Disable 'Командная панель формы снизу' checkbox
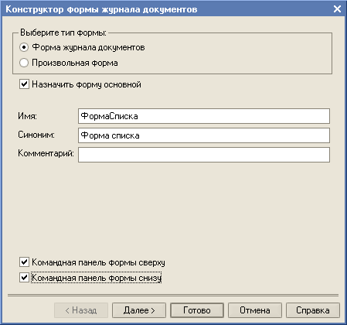This screenshot has width=347, height=325. [24, 278]
